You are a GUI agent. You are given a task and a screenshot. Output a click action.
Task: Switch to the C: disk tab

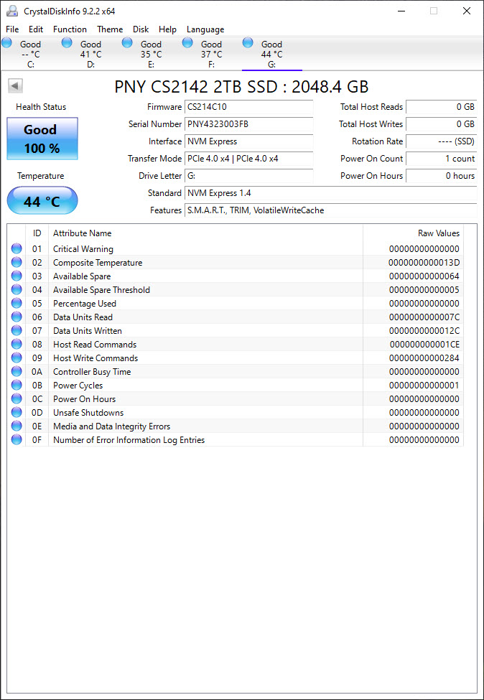click(x=30, y=54)
